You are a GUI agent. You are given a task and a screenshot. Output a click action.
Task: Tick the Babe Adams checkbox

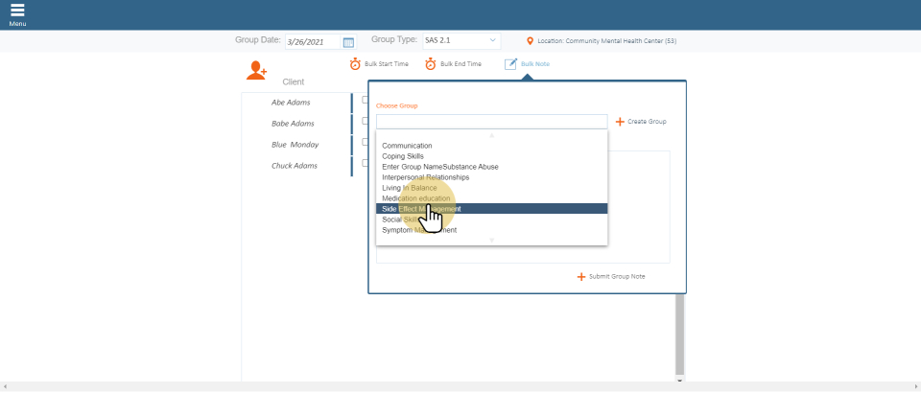pos(365,122)
